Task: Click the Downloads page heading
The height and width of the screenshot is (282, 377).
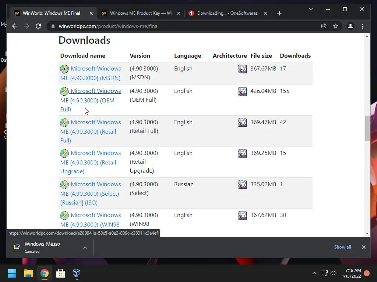Action: click(x=84, y=40)
